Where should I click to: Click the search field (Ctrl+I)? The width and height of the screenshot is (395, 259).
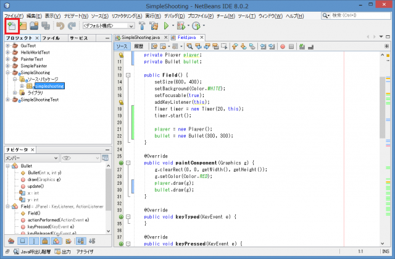point(356,15)
